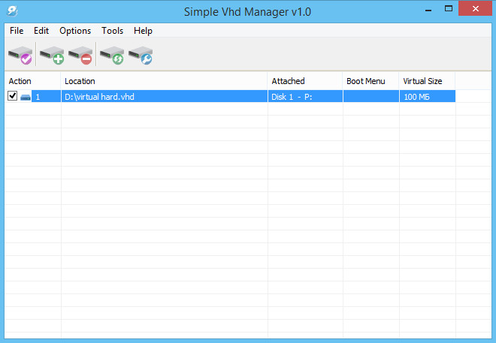Open the File menu

tap(17, 31)
